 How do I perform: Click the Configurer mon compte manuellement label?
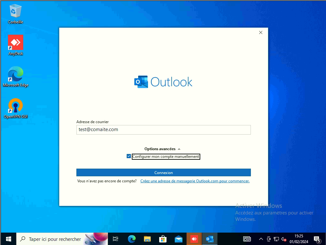[x=166, y=157]
